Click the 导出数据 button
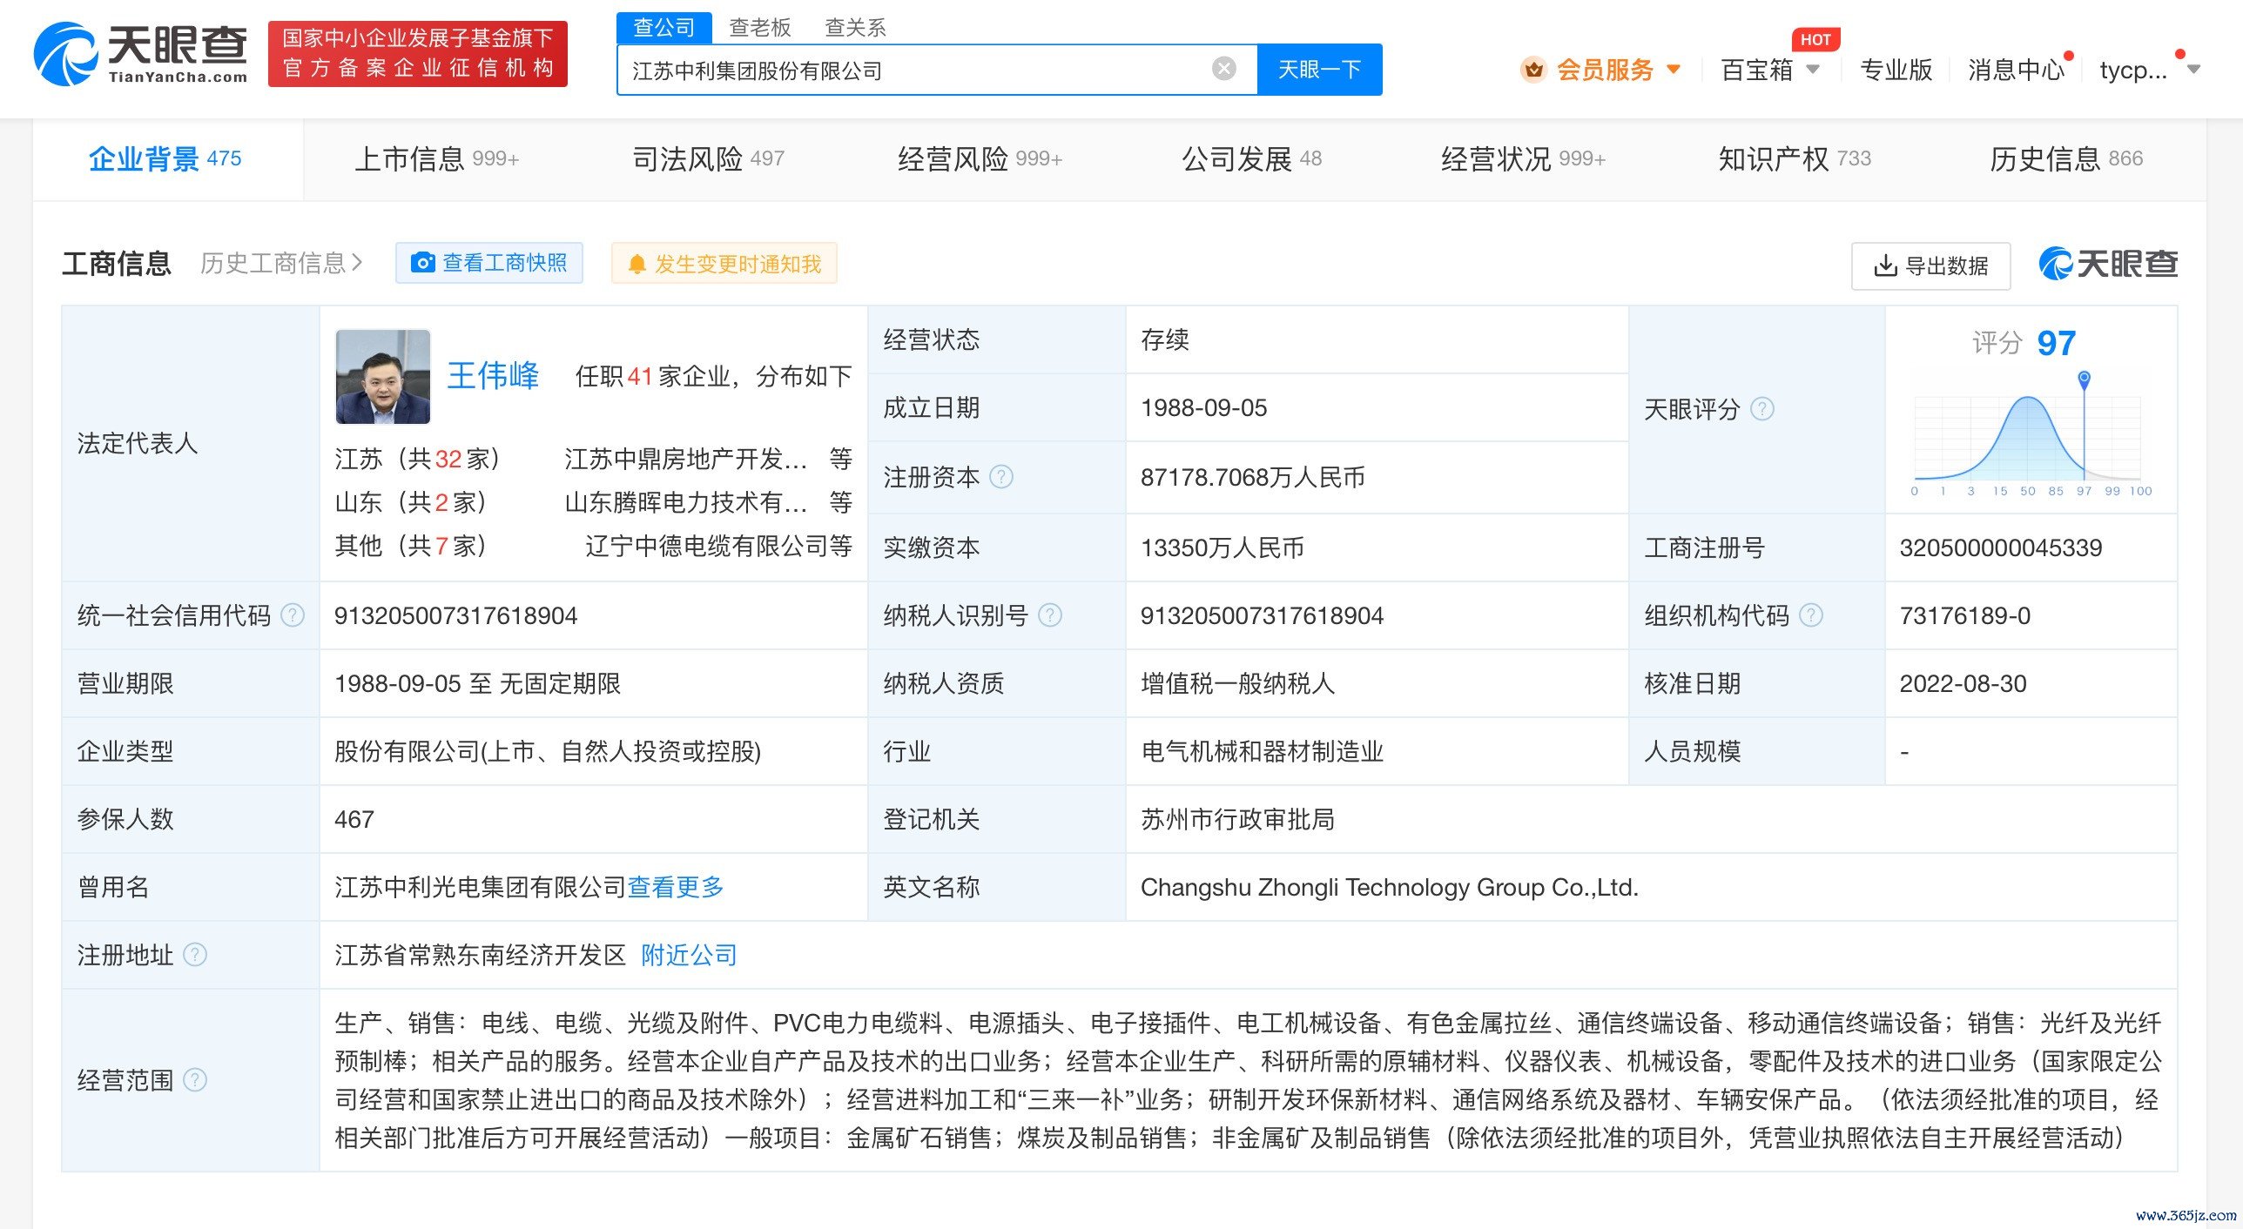Image resolution: width=2243 pixels, height=1229 pixels. (1930, 265)
